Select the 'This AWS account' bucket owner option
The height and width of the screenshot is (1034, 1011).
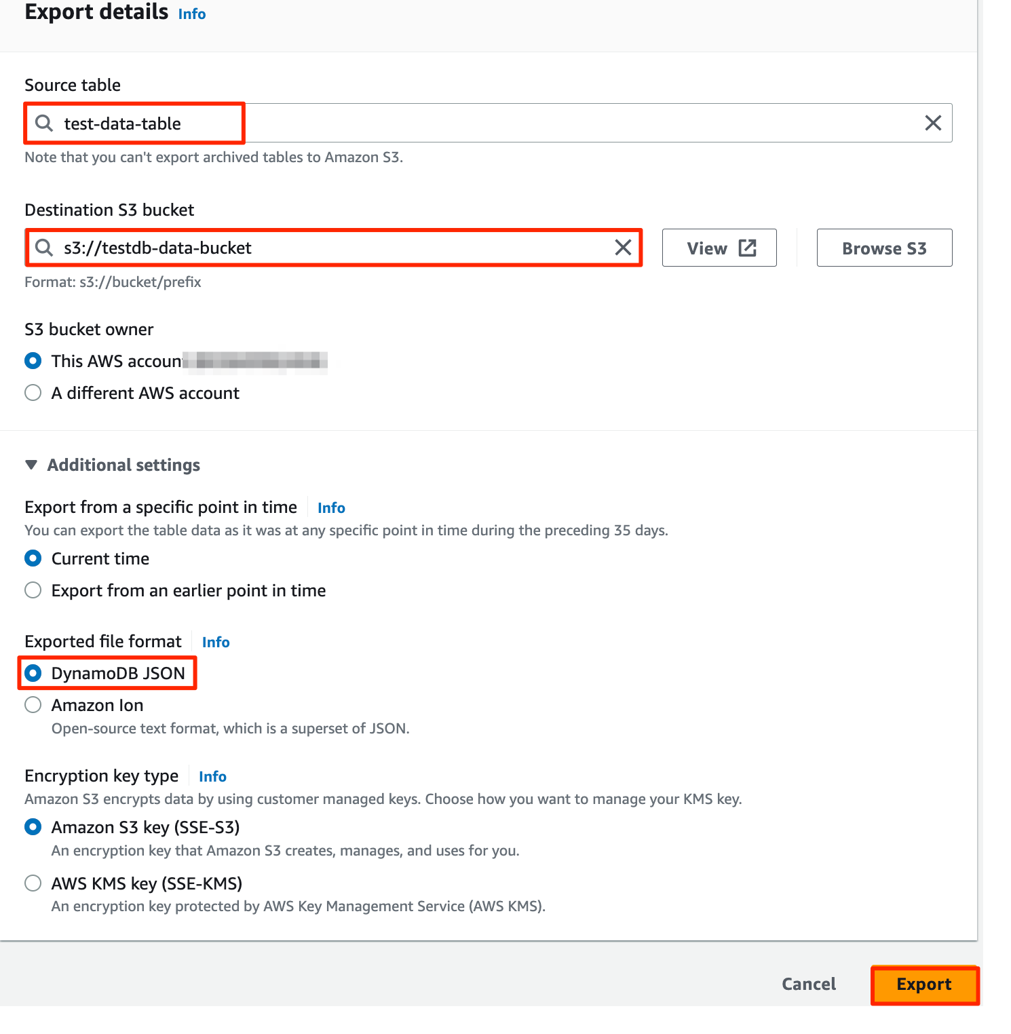33,360
